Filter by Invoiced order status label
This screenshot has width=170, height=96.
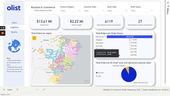tap(99, 46)
